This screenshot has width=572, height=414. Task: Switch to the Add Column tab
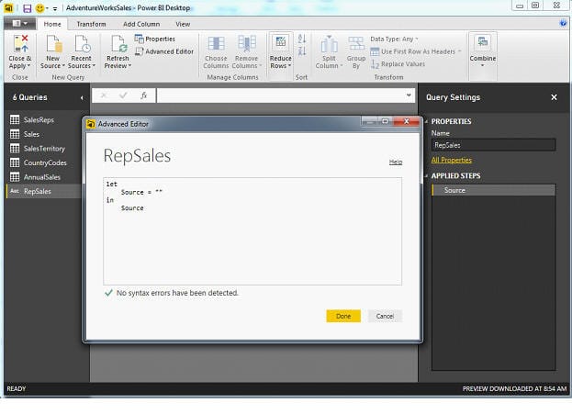coord(141,24)
